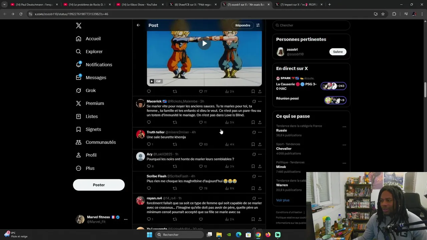Bookmark Macerick's reply
Screen dimensions: 427x240
(x=253, y=122)
